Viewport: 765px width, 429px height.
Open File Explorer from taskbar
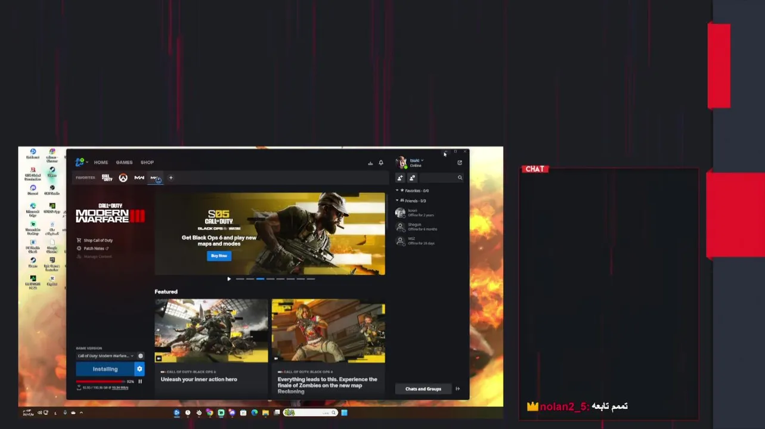pyautogui.click(x=265, y=412)
